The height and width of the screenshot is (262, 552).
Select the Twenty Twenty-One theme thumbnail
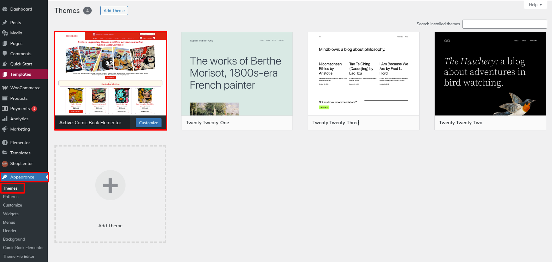coord(237,74)
